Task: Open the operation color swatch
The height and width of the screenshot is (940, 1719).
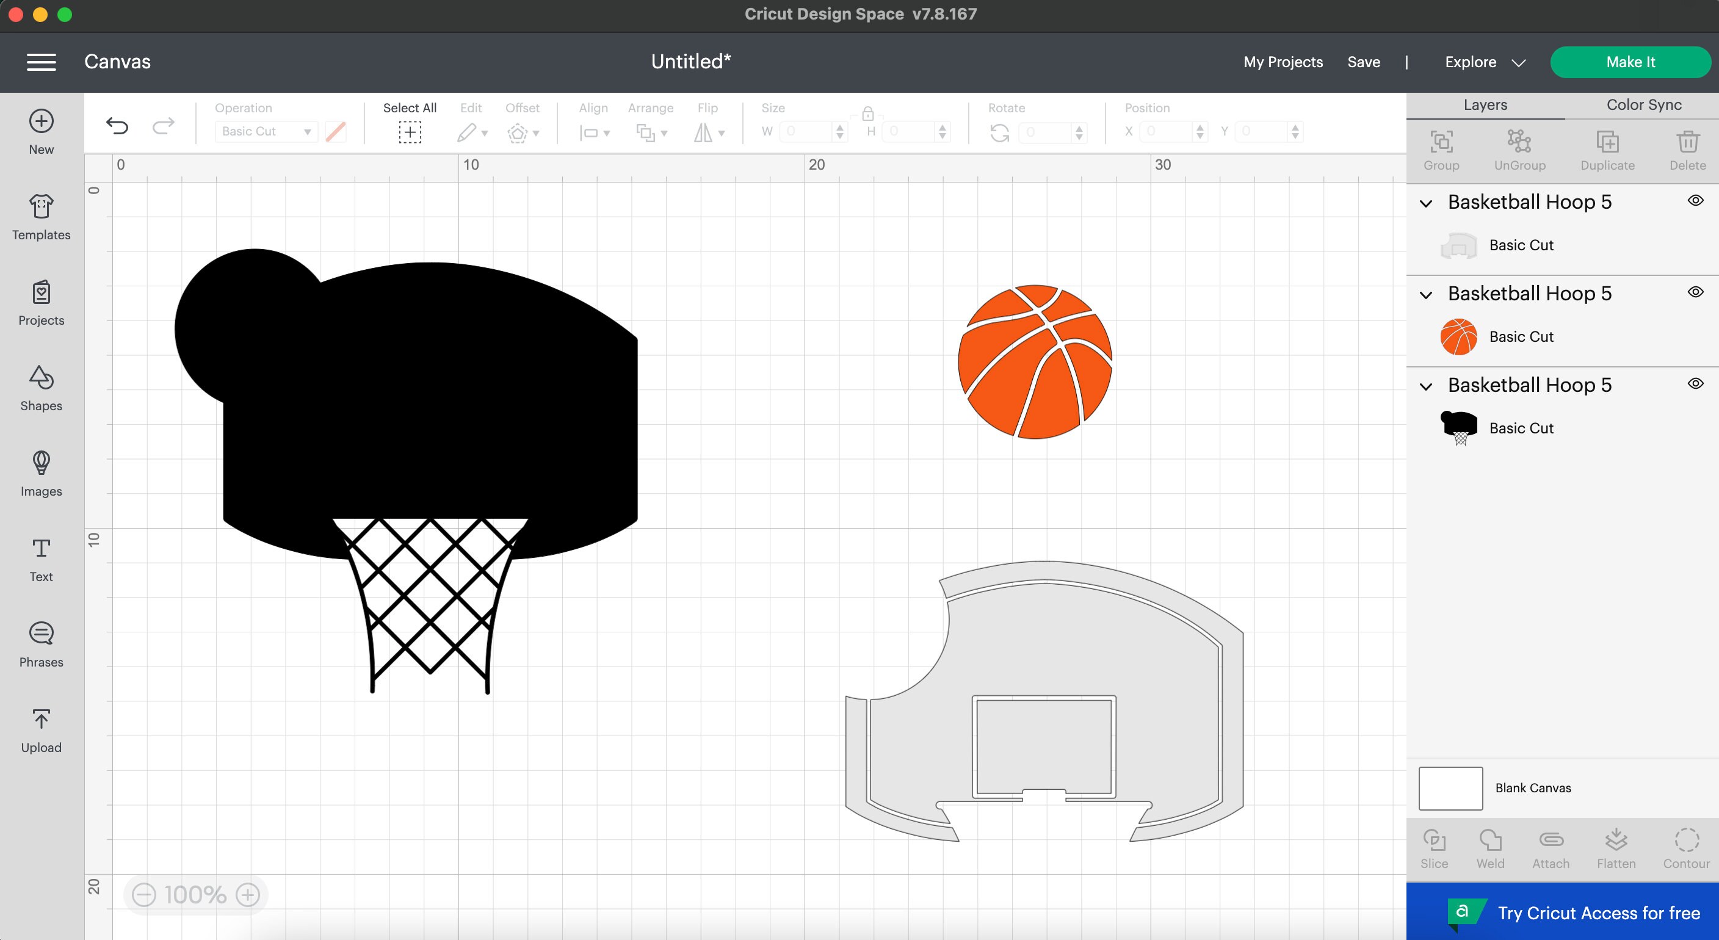Action: coord(335,131)
